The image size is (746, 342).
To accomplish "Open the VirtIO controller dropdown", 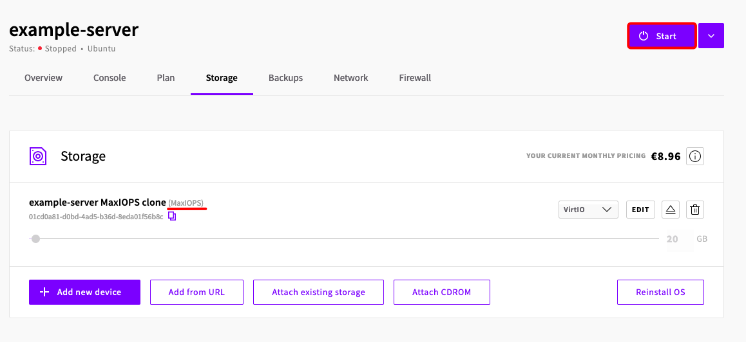I will click(588, 210).
